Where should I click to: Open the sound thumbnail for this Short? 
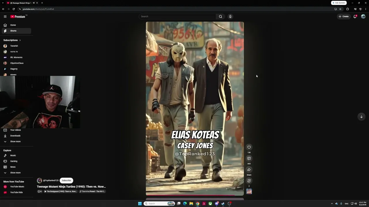(249, 191)
